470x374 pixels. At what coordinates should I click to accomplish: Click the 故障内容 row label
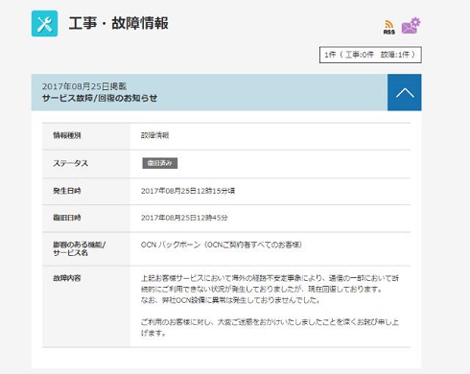(x=67, y=278)
